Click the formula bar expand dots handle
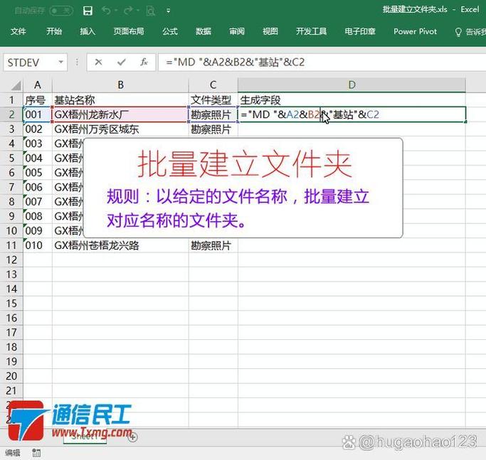The width and height of the screenshot is (486, 460). click(77, 63)
